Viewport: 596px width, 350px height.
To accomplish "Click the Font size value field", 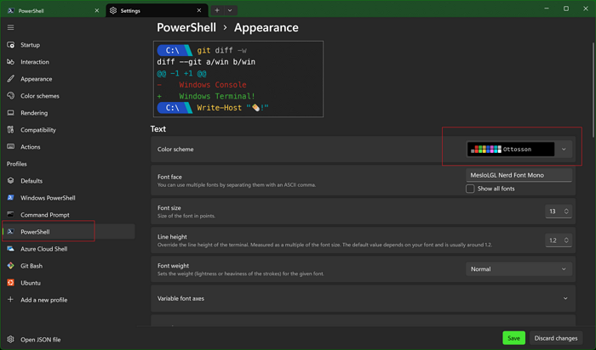I will point(553,212).
